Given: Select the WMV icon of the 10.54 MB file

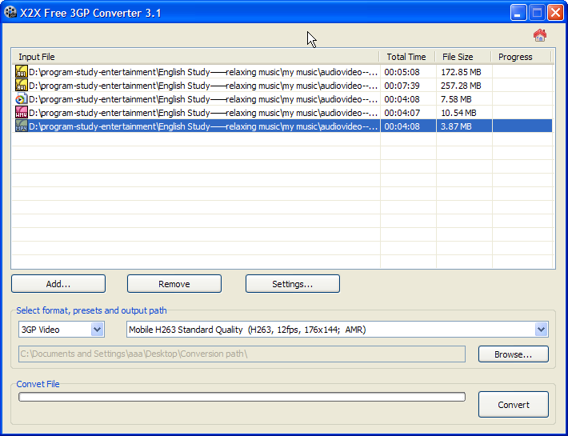Looking at the screenshot, I should click(22, 113).
